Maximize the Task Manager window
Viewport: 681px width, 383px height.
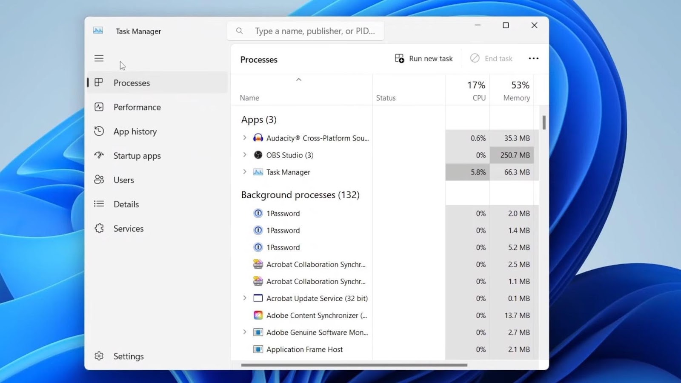pyautogui.click(x=506, y=25)
